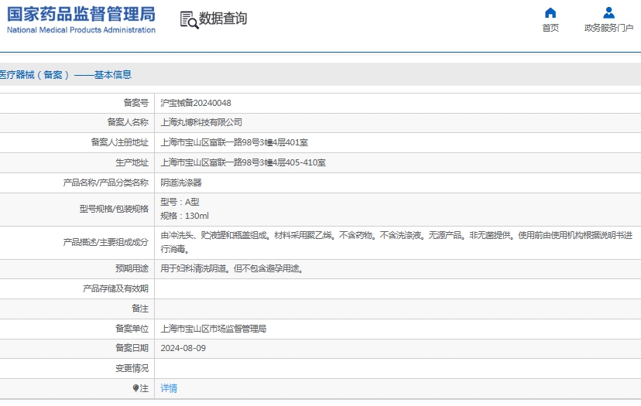
Task: Go to 首页 label
Action: (x=550, y=28)
